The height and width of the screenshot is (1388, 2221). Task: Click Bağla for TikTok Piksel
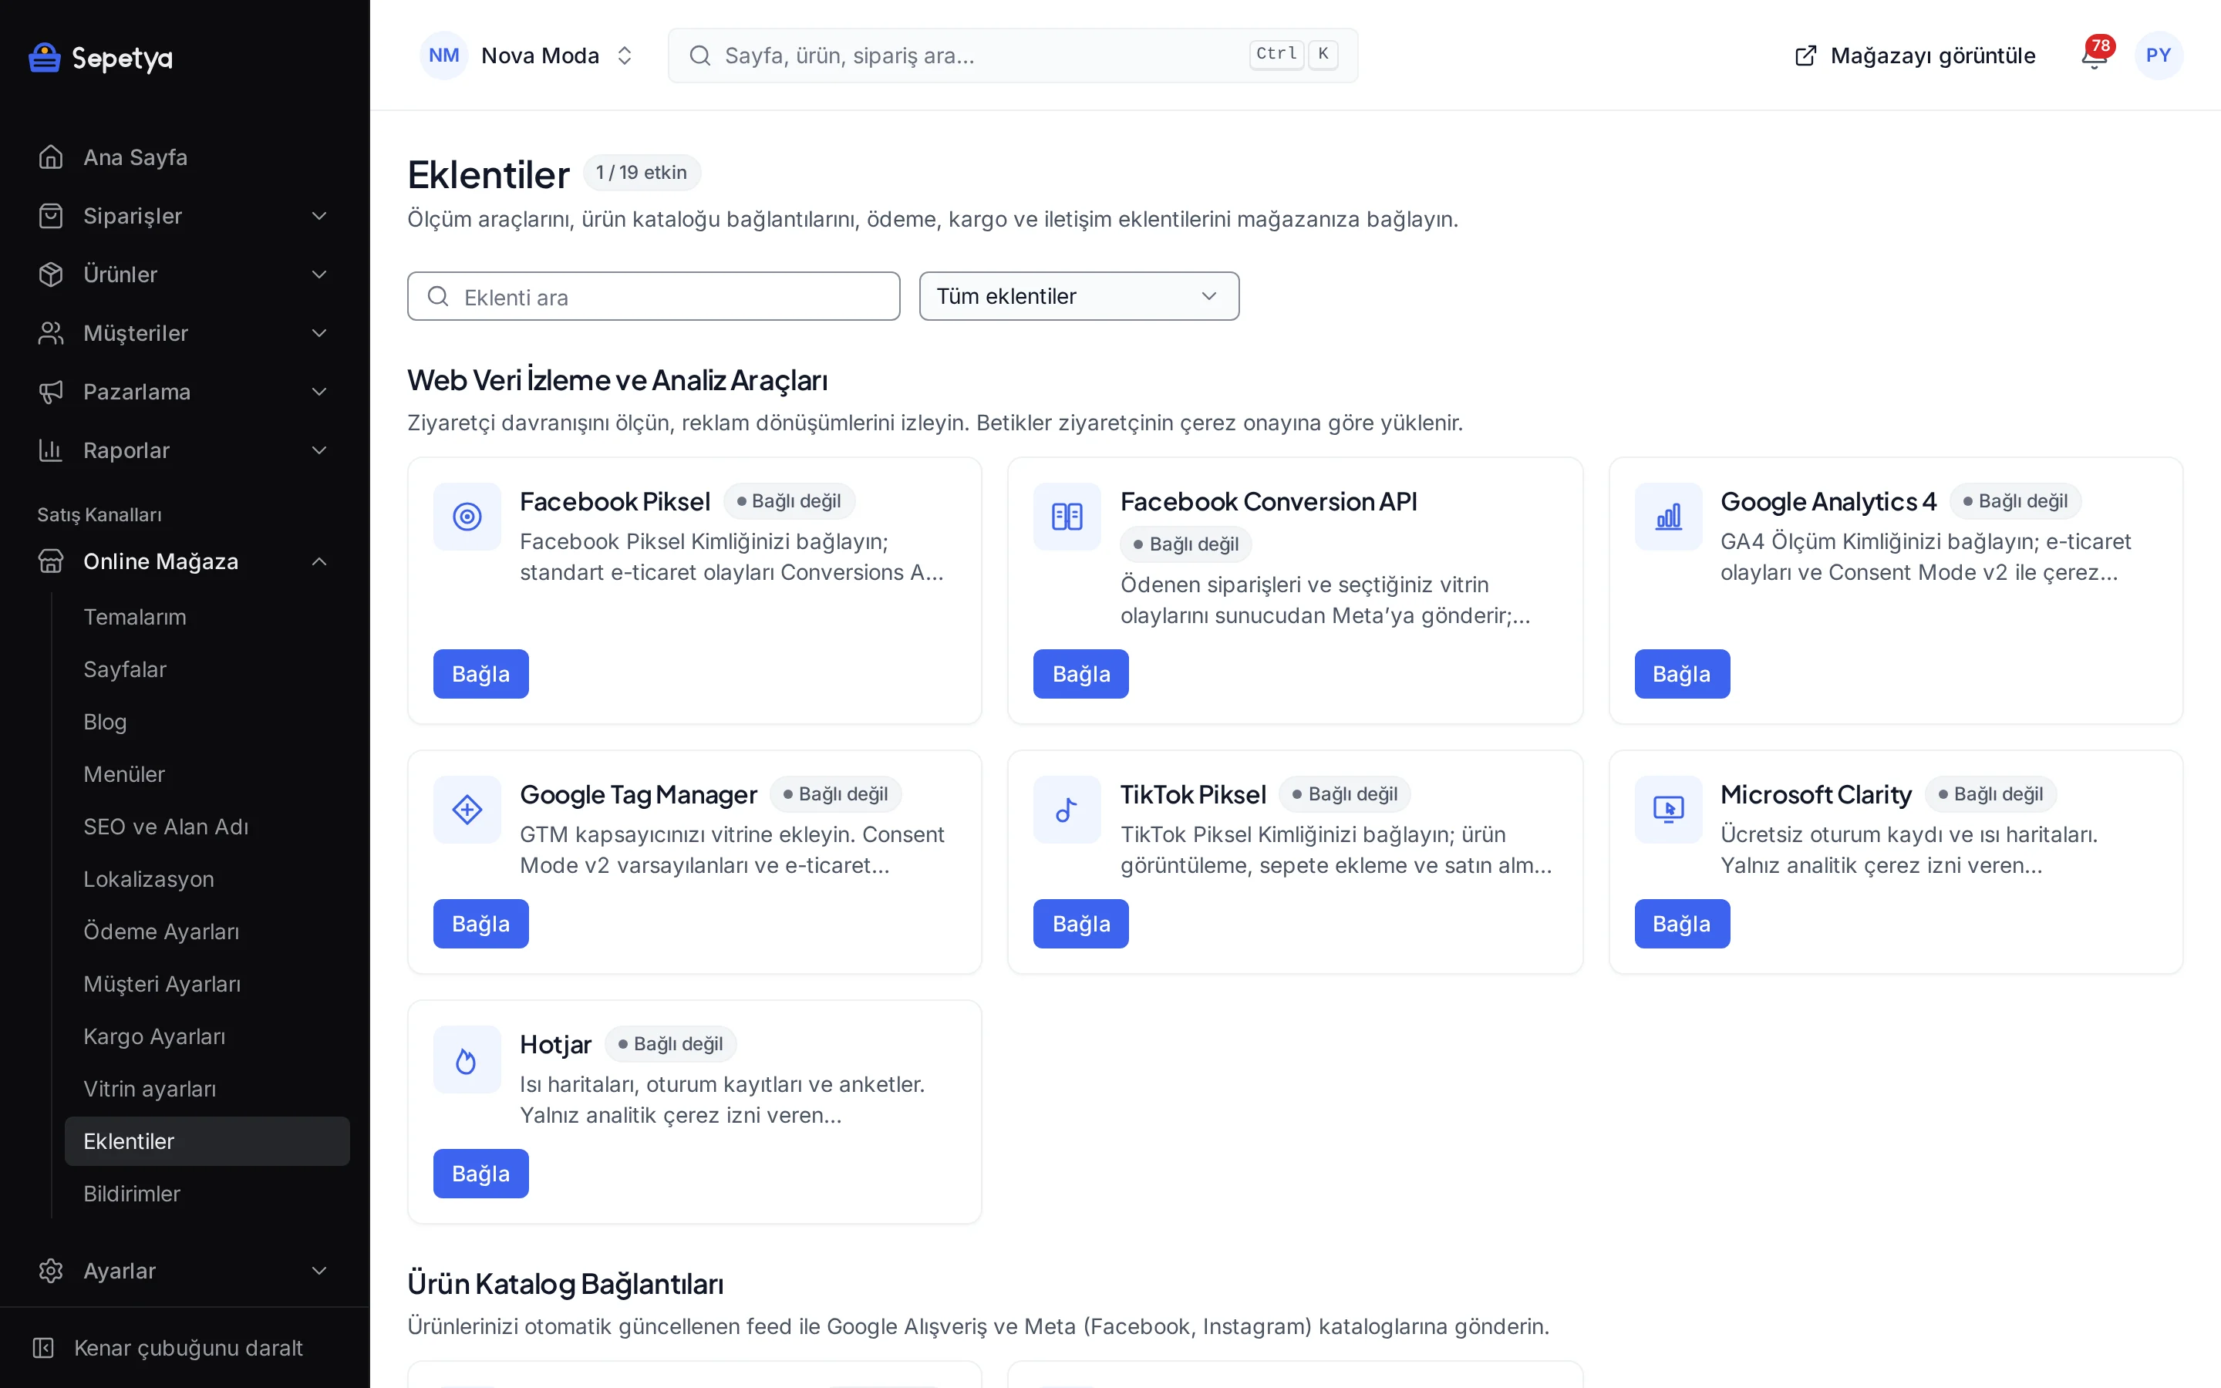[1081, 924]
